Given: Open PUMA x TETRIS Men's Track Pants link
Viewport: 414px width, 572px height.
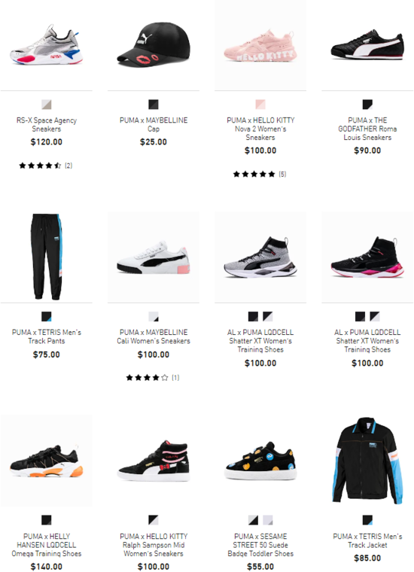Looking at the screenshot, I should click(x=47, y=336).
